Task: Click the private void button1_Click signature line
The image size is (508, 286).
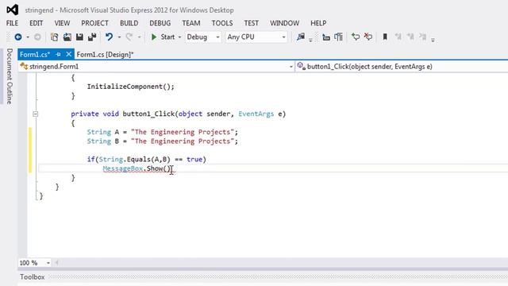Action: pos(178,114)
